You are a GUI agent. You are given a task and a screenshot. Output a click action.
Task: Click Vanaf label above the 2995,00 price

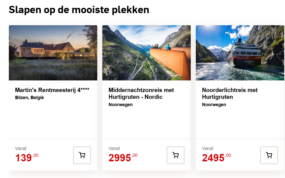(x=114, y=149)
